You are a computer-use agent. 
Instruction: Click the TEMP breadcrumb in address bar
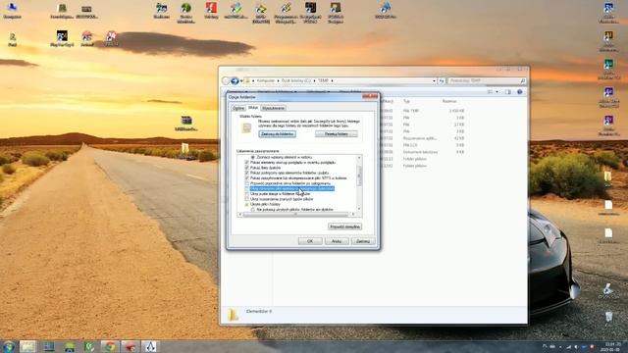[x=323, y=80]
